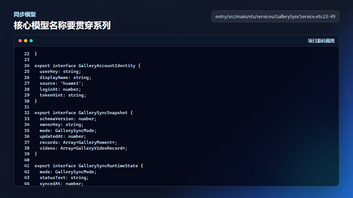353x198 pixels.
Task: Click the 'tokenHint: string;' code line
Action: click(x=63, y=95)
